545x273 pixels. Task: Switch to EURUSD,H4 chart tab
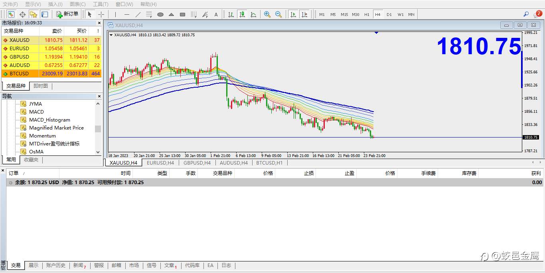pyautogui.click(x=160, y=163)
